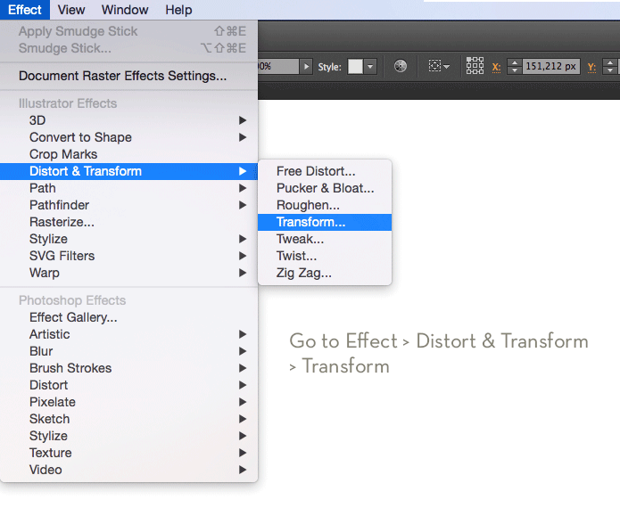
Task: Click the Style color swatch
Action: [x=355, y=67]
